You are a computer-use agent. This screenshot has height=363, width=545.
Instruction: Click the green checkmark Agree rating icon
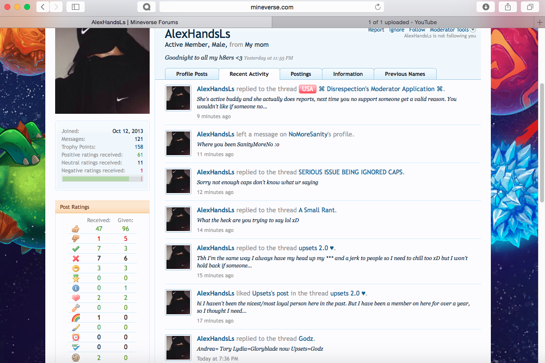tap(75, 249)
